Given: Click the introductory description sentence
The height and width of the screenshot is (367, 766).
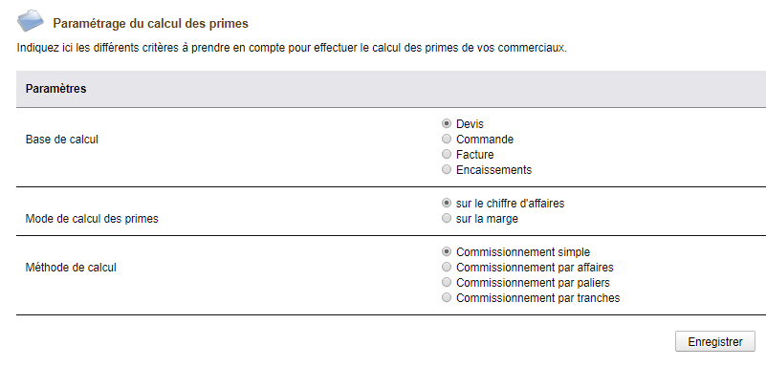Looking at the screenshot, I should [x=292, y=49].
